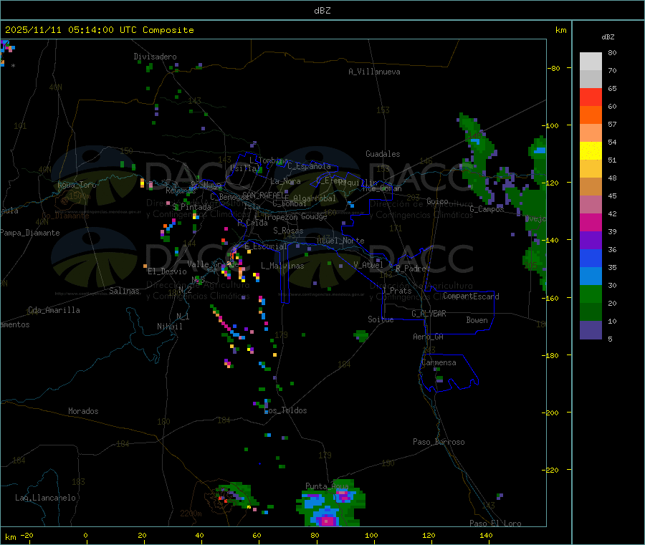This screenshot has height=545, width=645.
Task: Select the bright green 20–30 dBZ swatch
Action: pos(591,294)
